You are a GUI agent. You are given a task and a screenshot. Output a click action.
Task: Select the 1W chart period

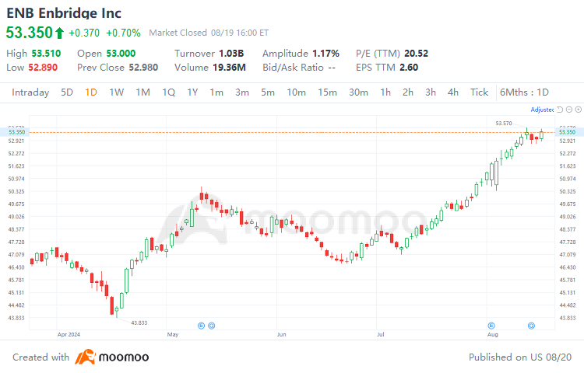[116, 92]
